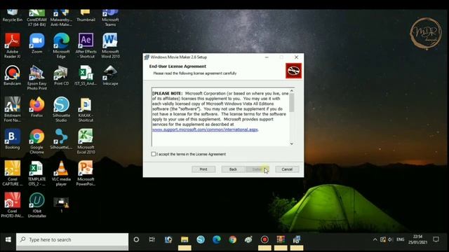Select the Google Chrome desktop icon
This screenshot has width=449, height=252.
[36, 141]
